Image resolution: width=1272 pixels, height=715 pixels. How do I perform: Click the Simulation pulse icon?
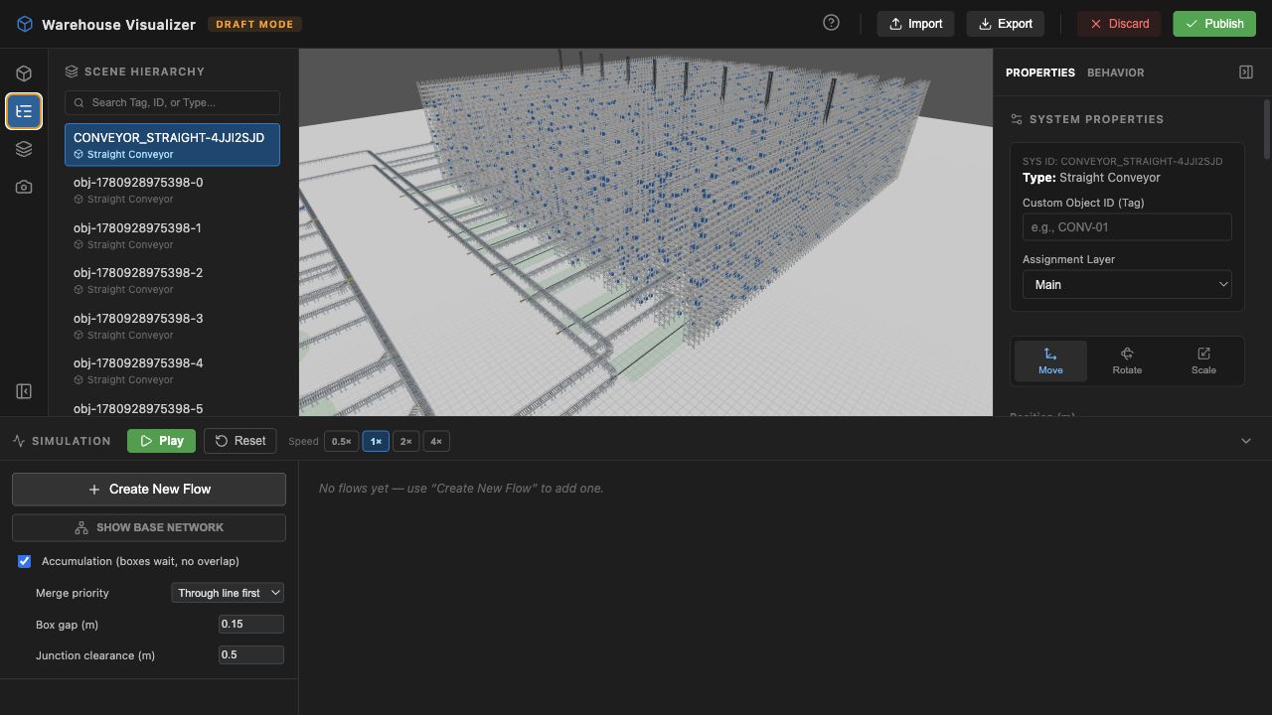19,441
